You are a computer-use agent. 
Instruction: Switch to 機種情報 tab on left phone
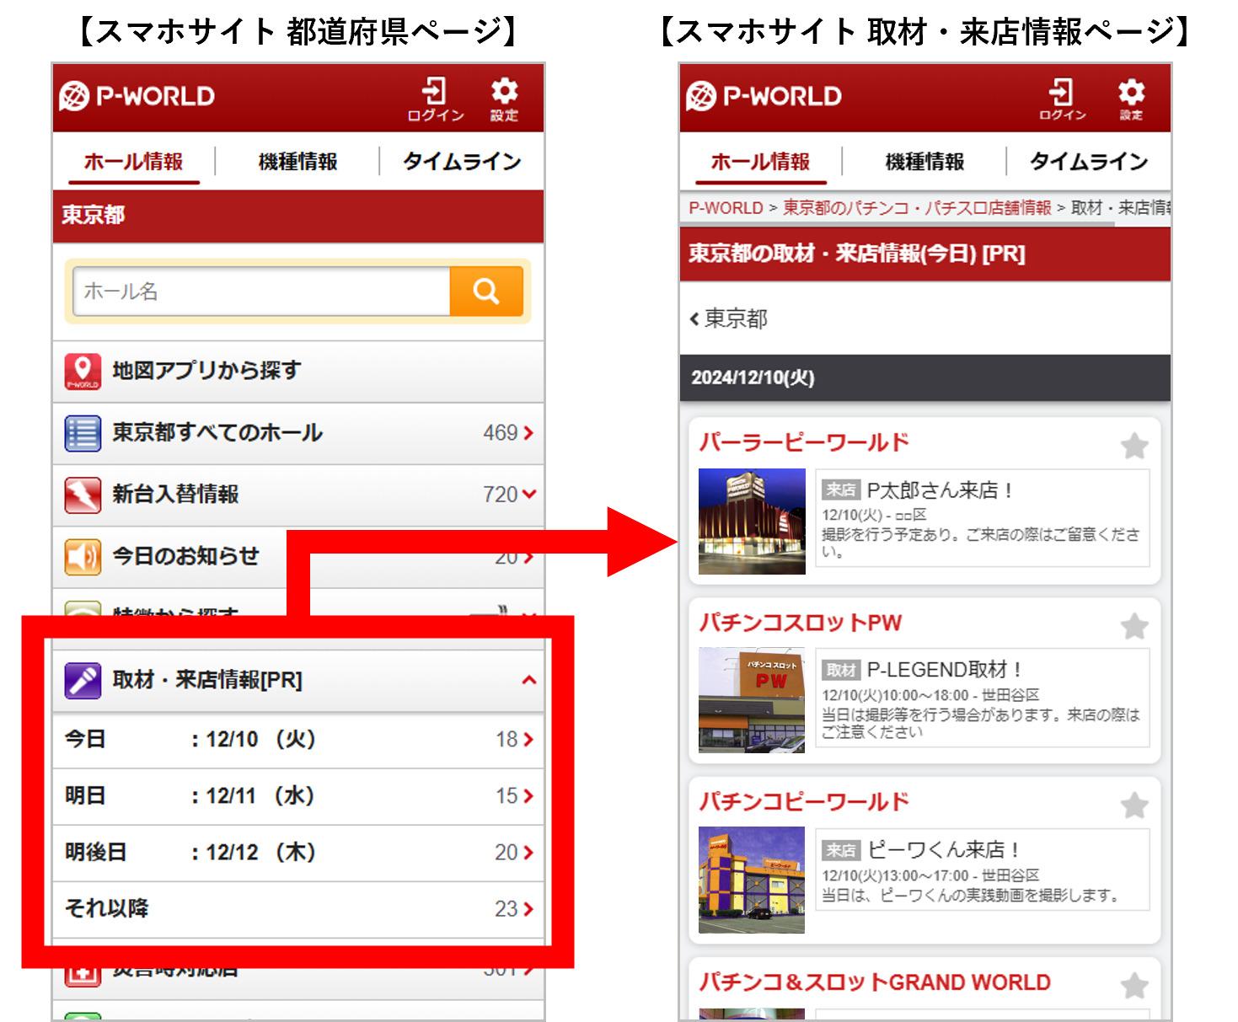297,162
